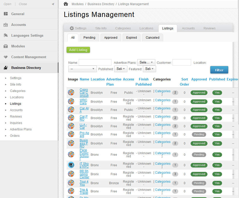Click the Open sidebar link
The image size is (239, 198).
7,4
